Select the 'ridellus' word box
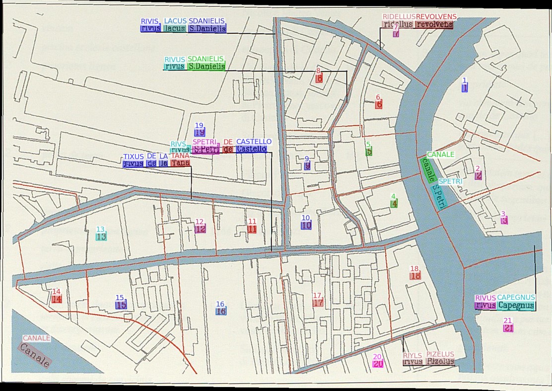Viewport: 552px width, 391px height. [x=398, y=24]
